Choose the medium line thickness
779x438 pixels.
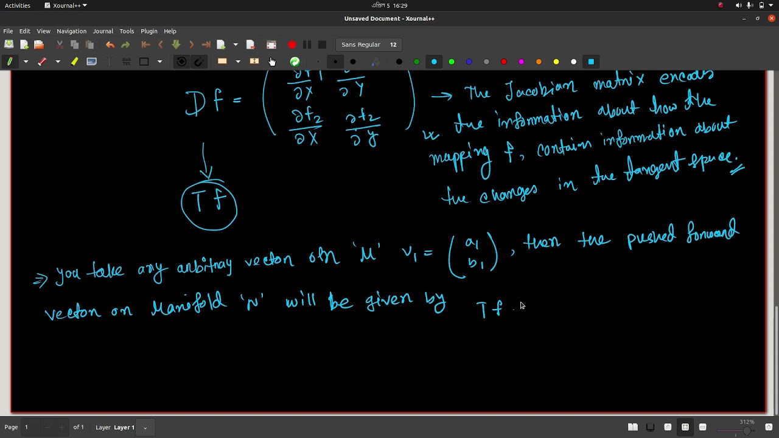coord(335,61)
